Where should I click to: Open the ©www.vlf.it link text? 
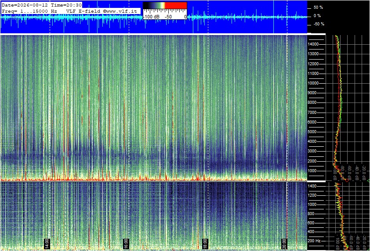[120, 11]
